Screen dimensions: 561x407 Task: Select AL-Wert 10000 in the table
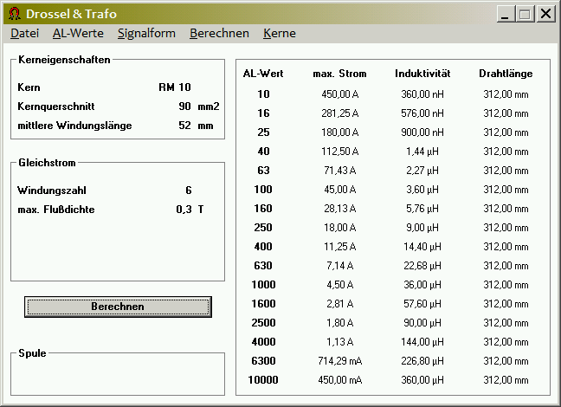point(263,380)
